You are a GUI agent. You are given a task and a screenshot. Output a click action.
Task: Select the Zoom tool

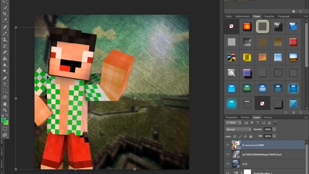pos(5,110)
